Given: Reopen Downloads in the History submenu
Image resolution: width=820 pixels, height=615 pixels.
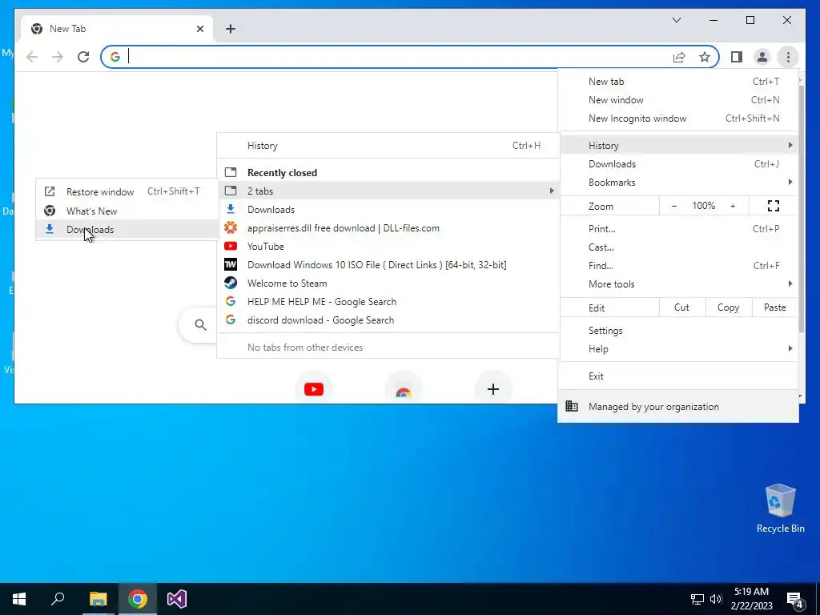Looking at the screenshot, I should tap(388, 209).
